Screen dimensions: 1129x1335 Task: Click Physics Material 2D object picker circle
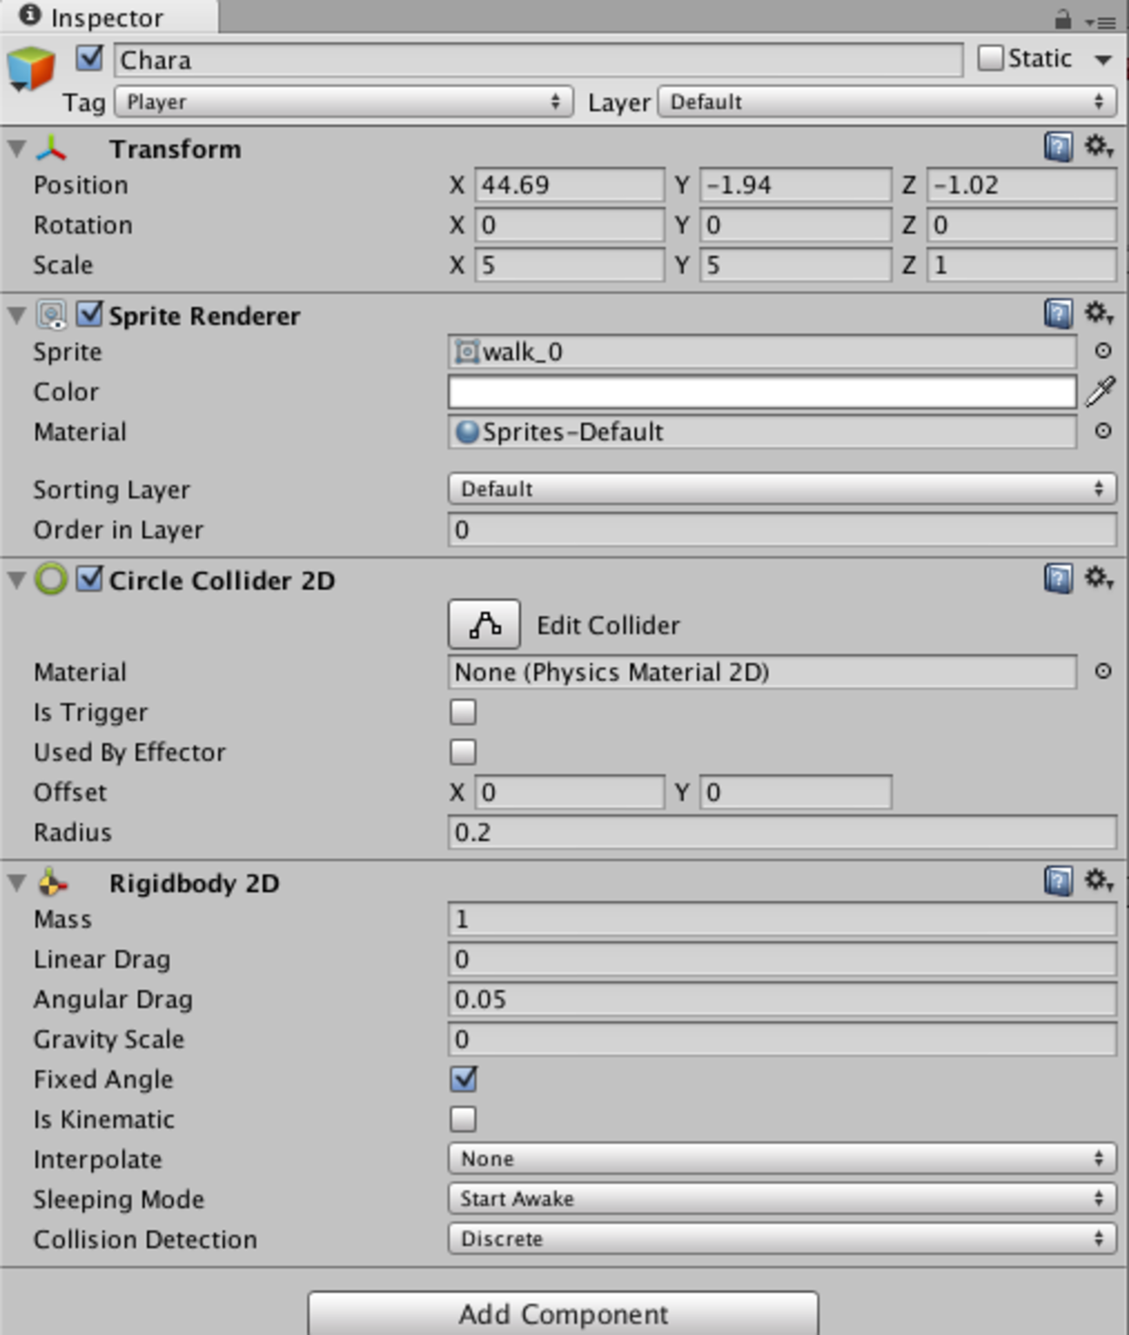tap(1103, 671)
